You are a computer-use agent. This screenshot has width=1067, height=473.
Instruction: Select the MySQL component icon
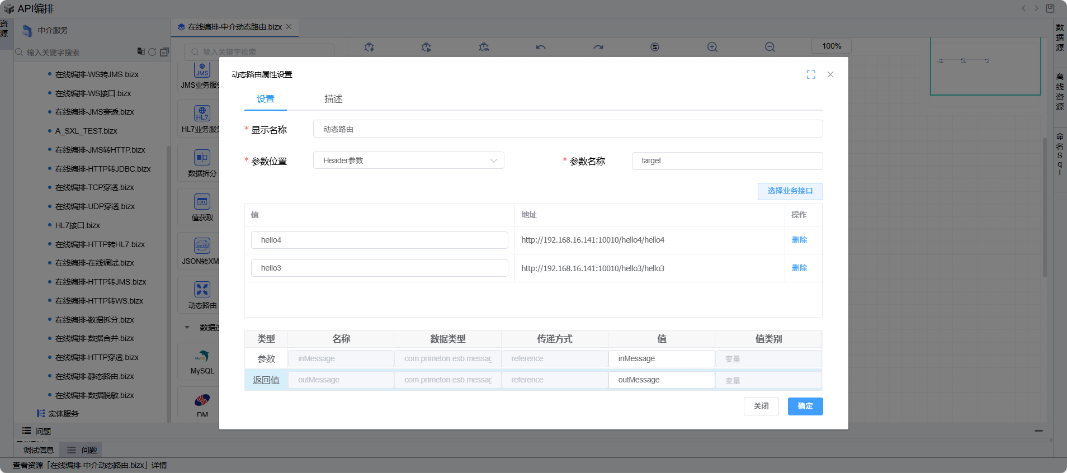tap(202, 356)
